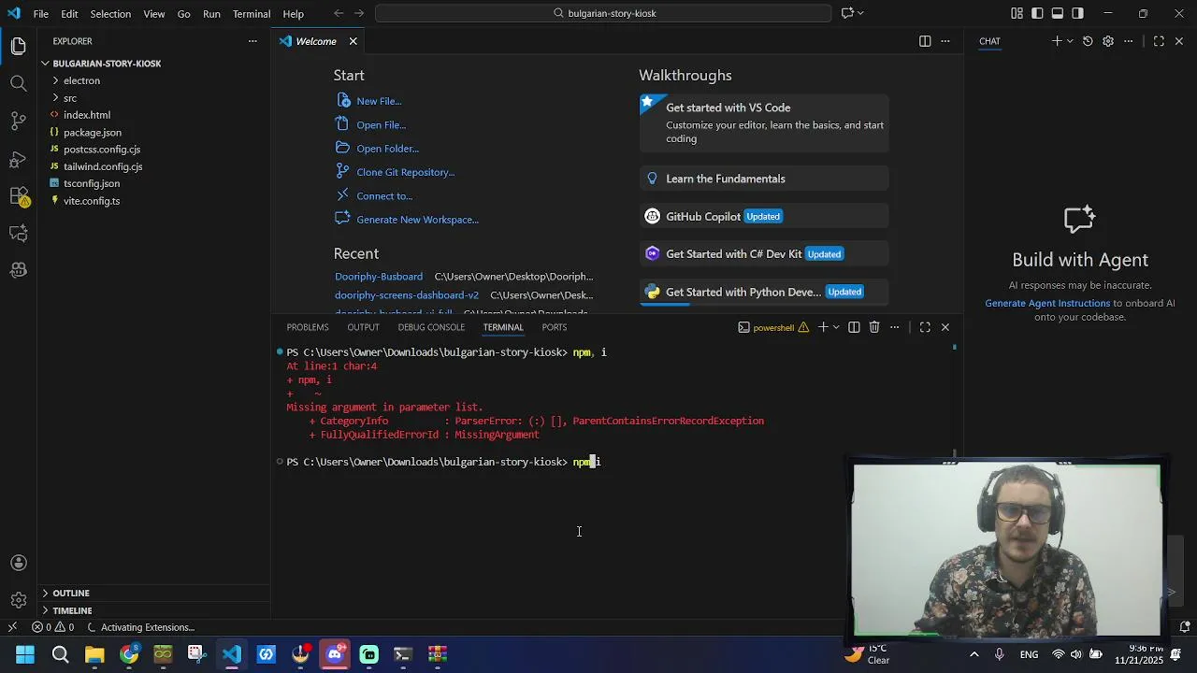
Task: Open editor More Actions ellipsis menu
Action: pos(945,41)
